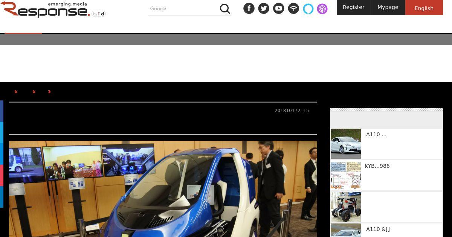Click the Register button
452x237 pixels.
point(354,8)
